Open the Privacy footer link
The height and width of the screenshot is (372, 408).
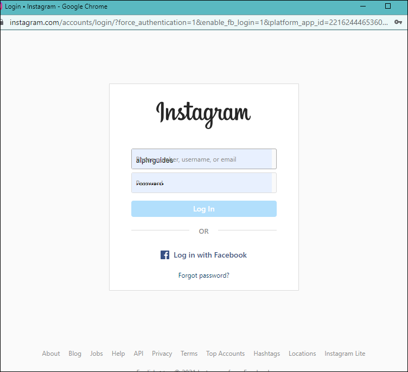pyautogui.click(x=162, y=354)
